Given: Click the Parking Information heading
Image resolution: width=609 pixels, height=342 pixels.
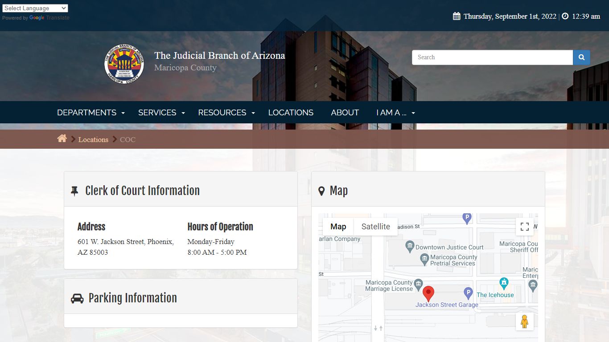Looking at the screenshot, I should (133, 298).
